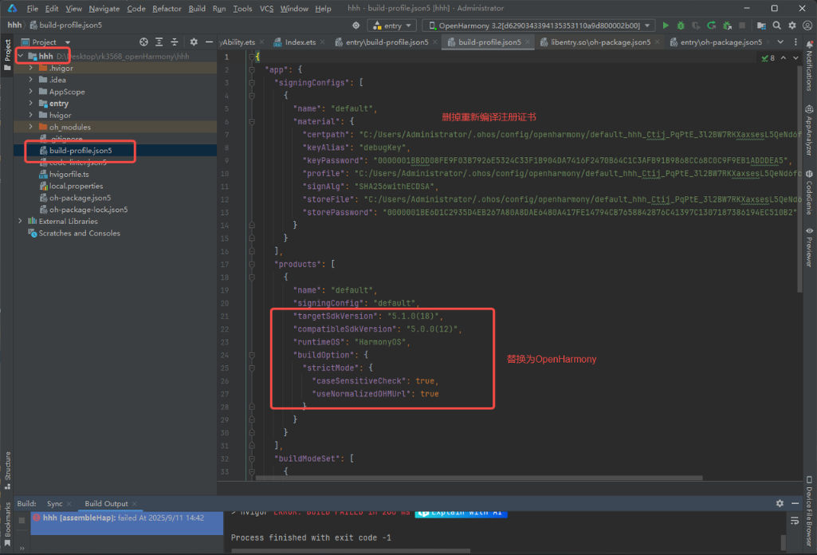Viewport: 817px width, 555px height.
Task: Open hvigorfile.ts in the project tree
Action: [69, 174]
